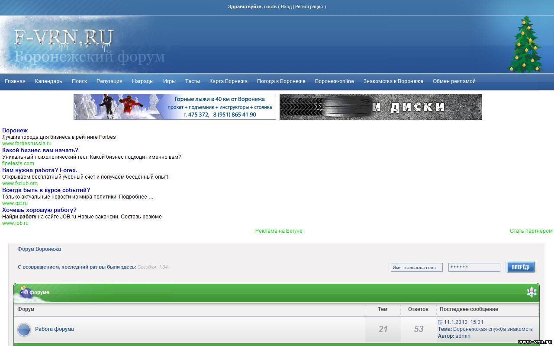Click the round forum status icon beside Работа форума
Viewport: 554px width, 346px height.
coord(24,330)
